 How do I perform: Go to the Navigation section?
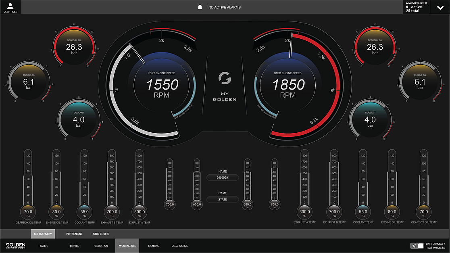(101, 246)
